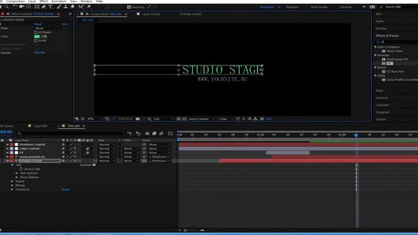Select the Pen tool
The image size is (418, 235).
tap(44, 7)
